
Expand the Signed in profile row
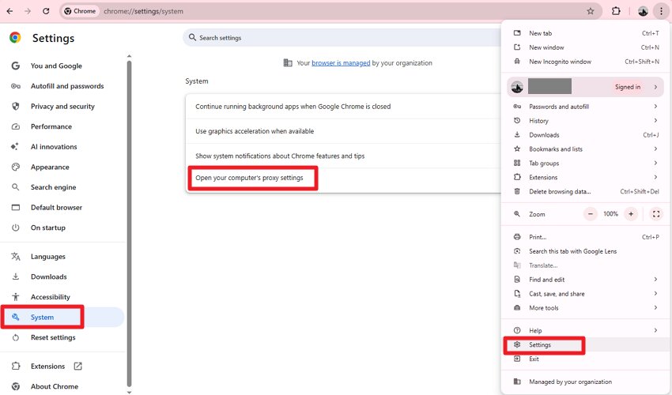point(585,87)
